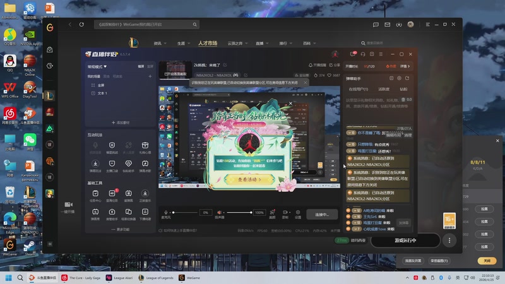Viewport: 505px width, 284px height.
Task: Click 添加素材 to add a source
Action: click(121, 122)
